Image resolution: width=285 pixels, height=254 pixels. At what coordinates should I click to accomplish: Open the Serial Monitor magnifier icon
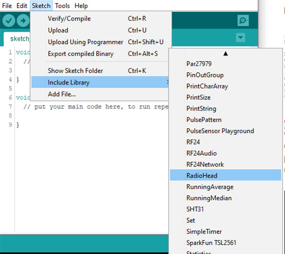tap(243, 21)
